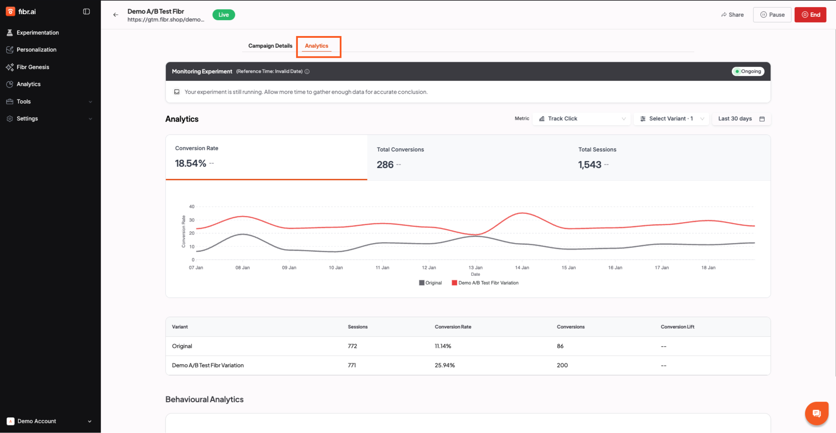Open the chat support bubble
Screen dimensions: 836x433
[x=816, y=413]
